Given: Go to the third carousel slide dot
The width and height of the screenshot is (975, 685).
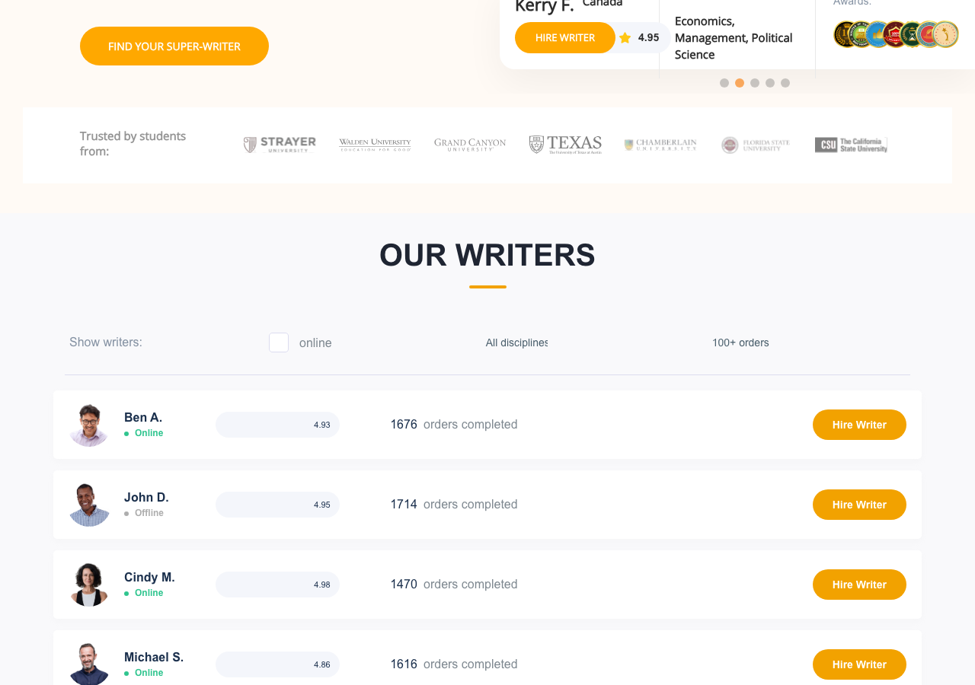Looking at the screenshot, I should coord(755,83).
